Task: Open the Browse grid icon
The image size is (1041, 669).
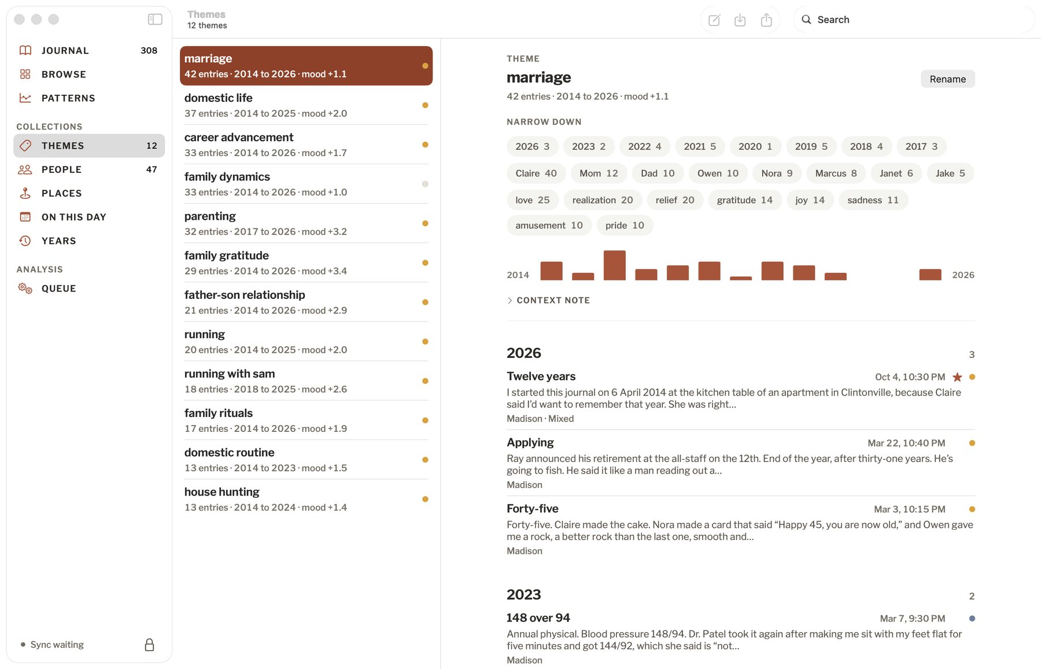Action: tap(25, 74)
